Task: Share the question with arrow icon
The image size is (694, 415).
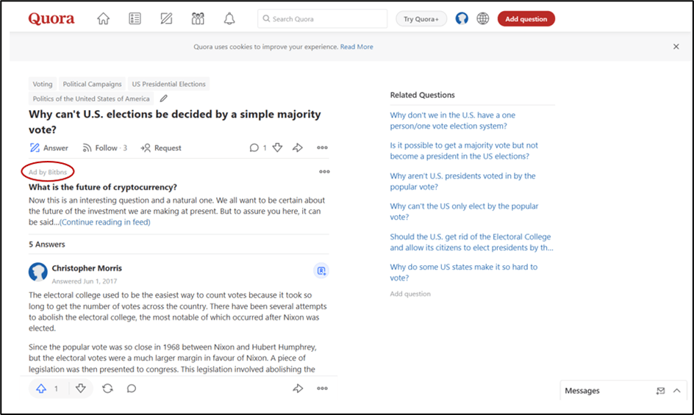Action: [298, 148]
